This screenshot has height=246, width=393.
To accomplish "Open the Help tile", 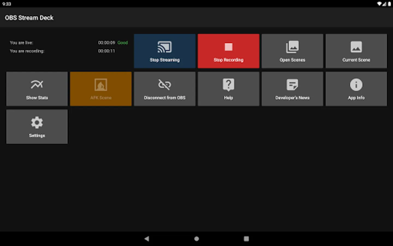I will pyautogui.click(x=228, y=89).
